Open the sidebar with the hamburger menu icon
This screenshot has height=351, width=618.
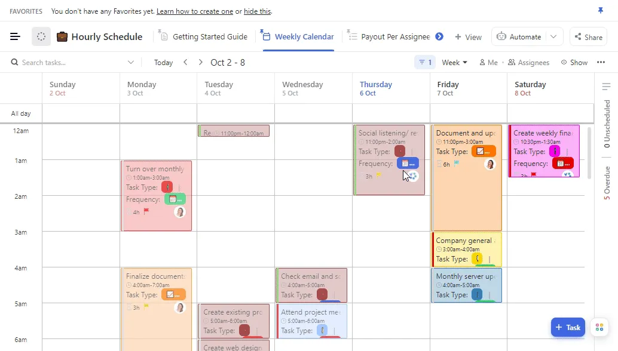(x=16, y=36)
